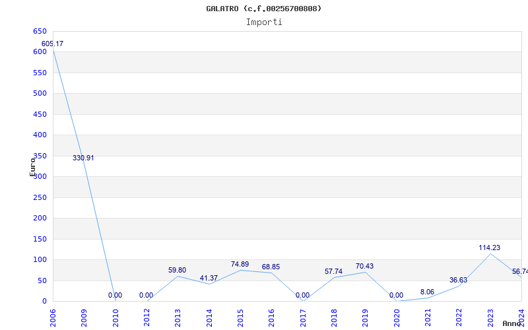528x330 pixels.
Task: Click the 2018 x-axis year label
Action: point(334,318)
